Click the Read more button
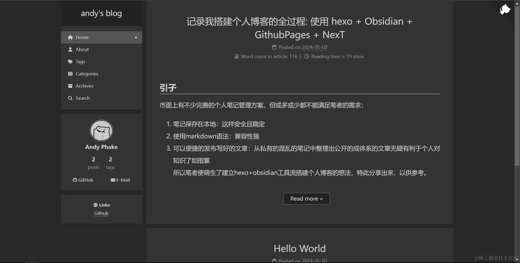Viewport: 520px width, 263px height. [x=306, y=199]
